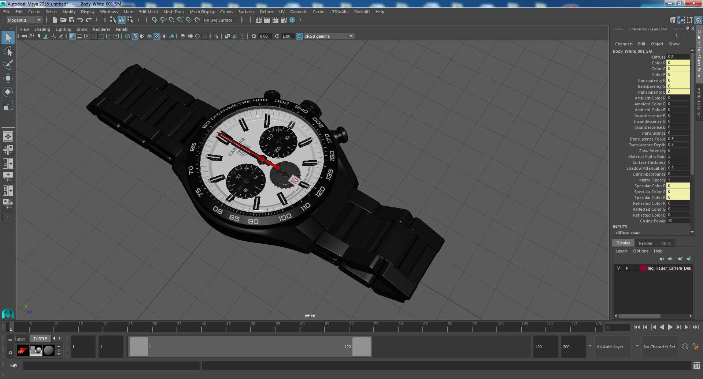Image resolution: width=703 pixels, height=379 pixels.
Task: Switch to four-view layout icon
Action: 8,150
